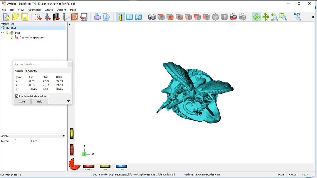Screen dimensions: 317x178
Task: Select the Geometry operation tree item
Action: (32, 37)
